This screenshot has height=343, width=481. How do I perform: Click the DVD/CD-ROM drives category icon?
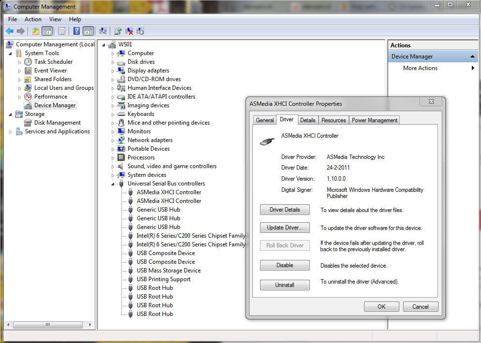click(121, 79)
